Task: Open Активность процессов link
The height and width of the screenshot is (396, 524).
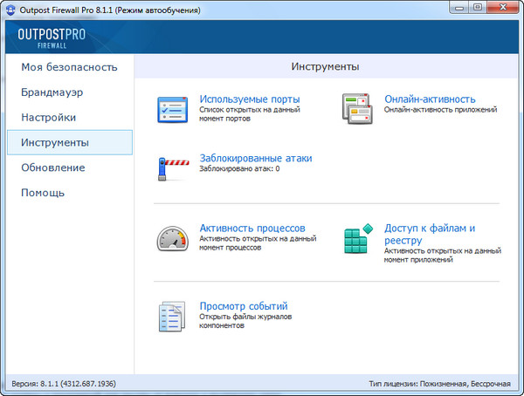Action: [x=252, y=228]
